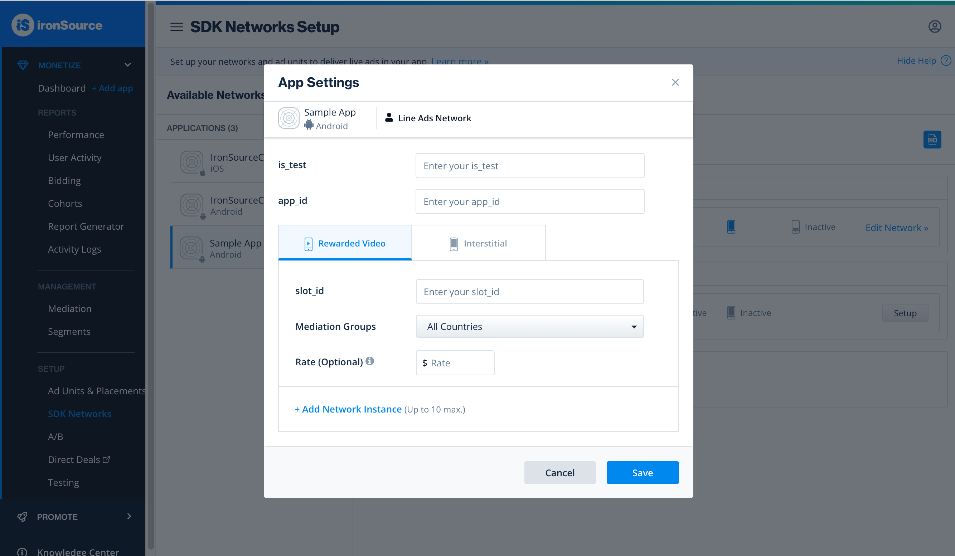Click + Add Network Instance
The image size is (955, 556).
pyautogui.click(x=348, y=409)
